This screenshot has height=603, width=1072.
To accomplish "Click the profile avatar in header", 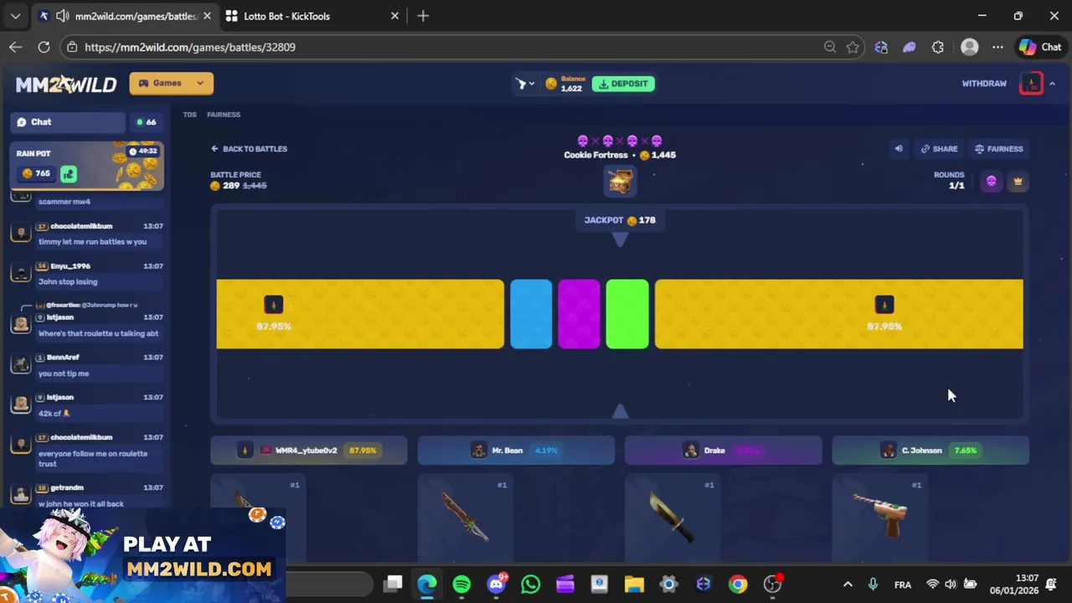I will click(1032, 84).
